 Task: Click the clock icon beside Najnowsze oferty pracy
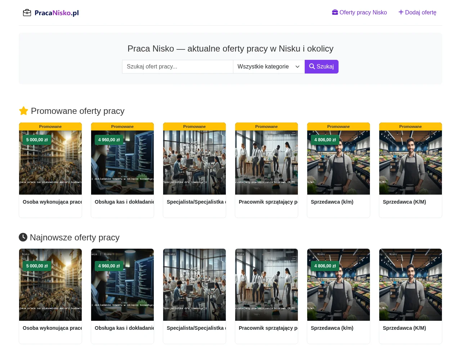(x=23, y=237)
